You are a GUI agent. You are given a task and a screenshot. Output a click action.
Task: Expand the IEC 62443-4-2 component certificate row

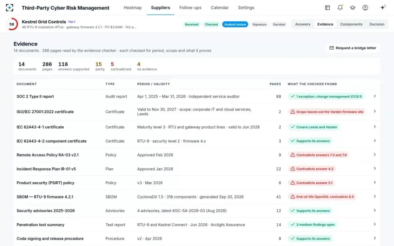[x=375, y=141]
